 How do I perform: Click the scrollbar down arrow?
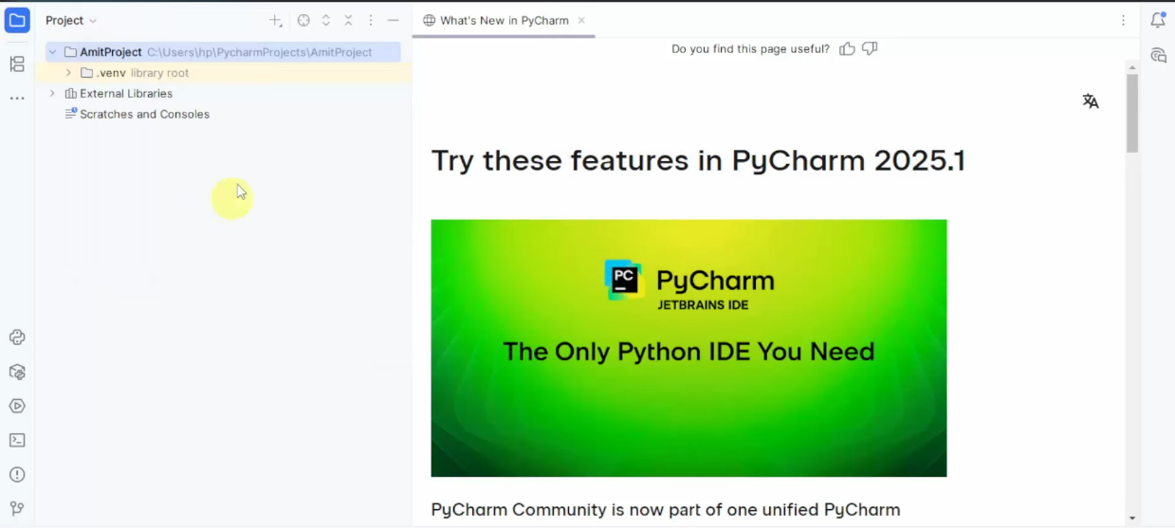pyautogui.click(x=1132, y=519)
